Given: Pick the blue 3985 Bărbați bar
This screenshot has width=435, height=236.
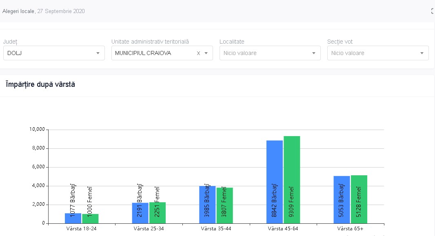Looking at the screenshot, I should tap(207, 205).
